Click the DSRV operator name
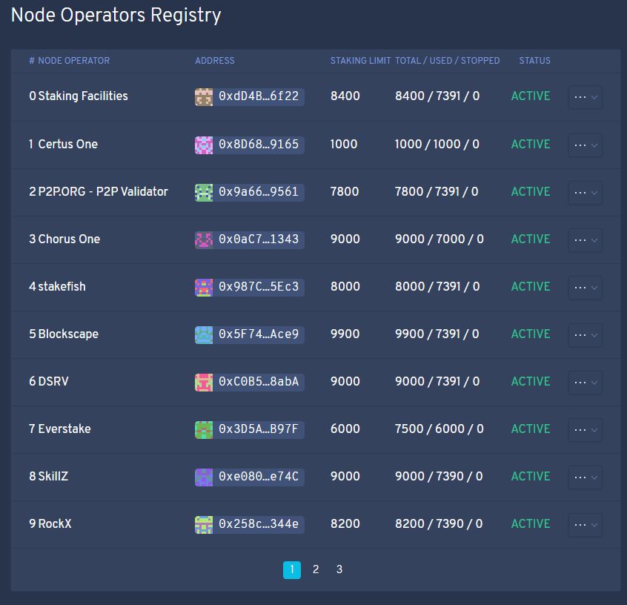This screenshot has height=605, width=627. pos(53,381)
